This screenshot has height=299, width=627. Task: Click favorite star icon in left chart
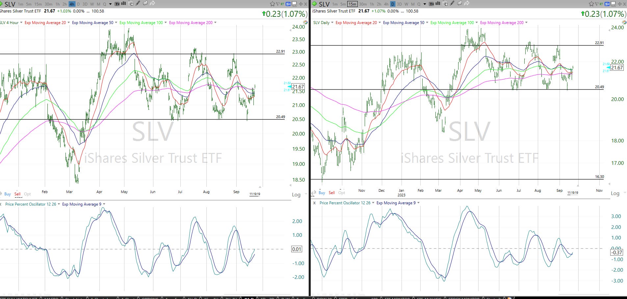272,4
